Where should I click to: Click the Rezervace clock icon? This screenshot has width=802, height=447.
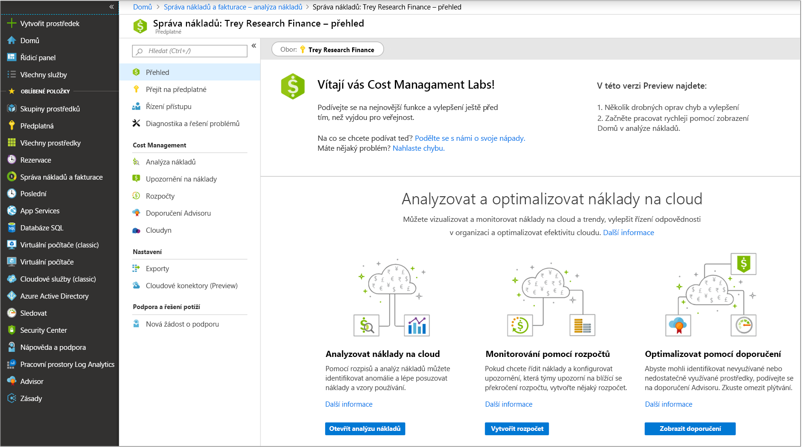[x=11, y=160]
